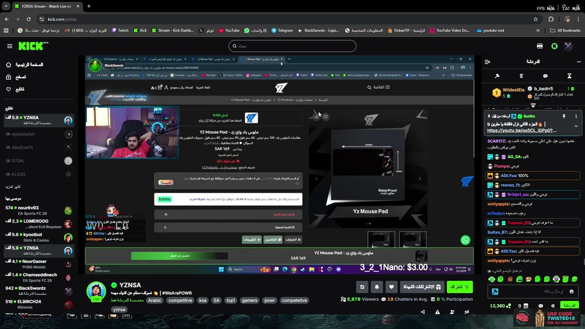Screen dimensions: 585x329
Task: Open recommended channel kyootbot
Action: (x=38, y=237)
